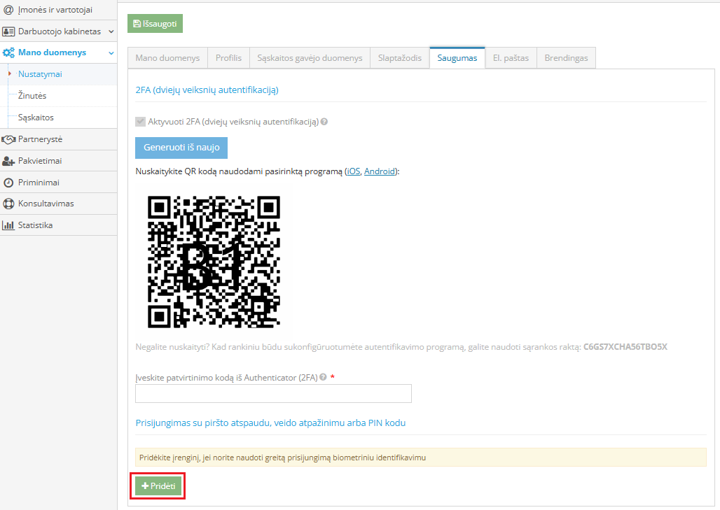720x510 pixels.
Task: Open the Priminimai menu item
Action: (x=58, y=183)
